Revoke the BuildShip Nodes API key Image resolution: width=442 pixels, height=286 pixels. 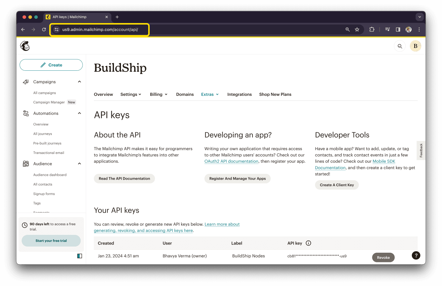(x=383, y=257)
